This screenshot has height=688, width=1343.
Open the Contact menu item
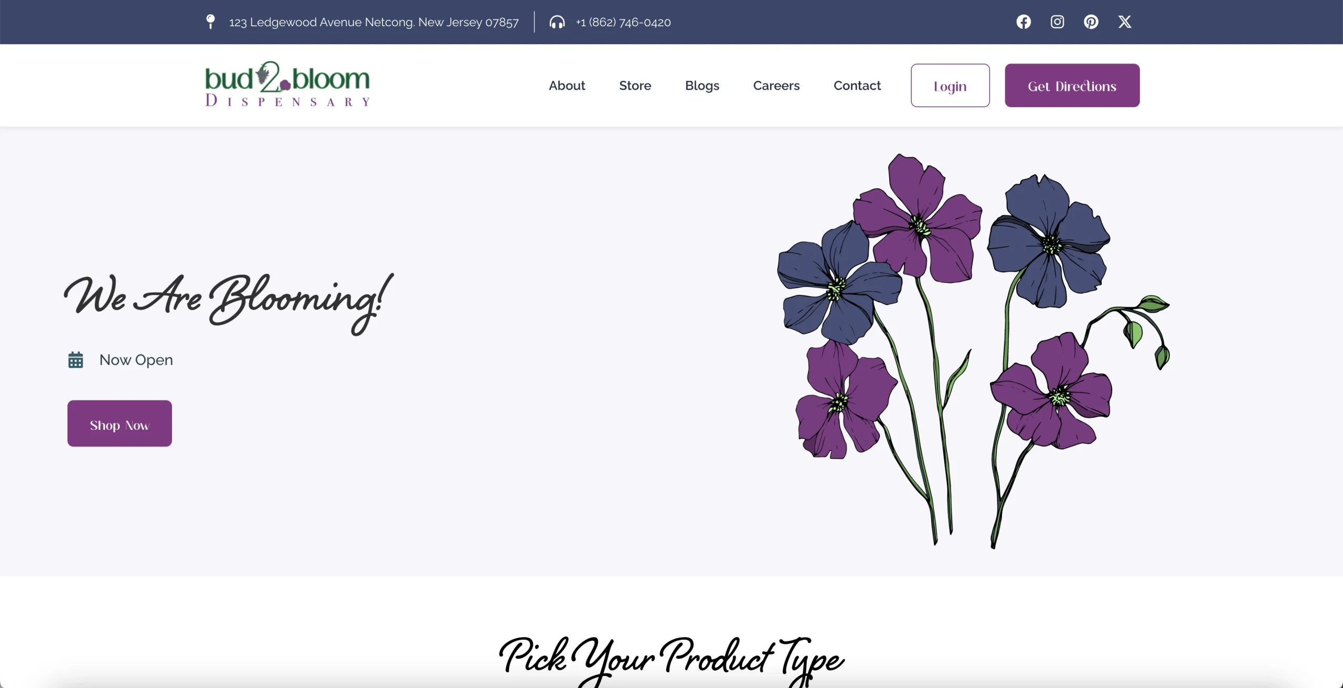coord(857,86)
